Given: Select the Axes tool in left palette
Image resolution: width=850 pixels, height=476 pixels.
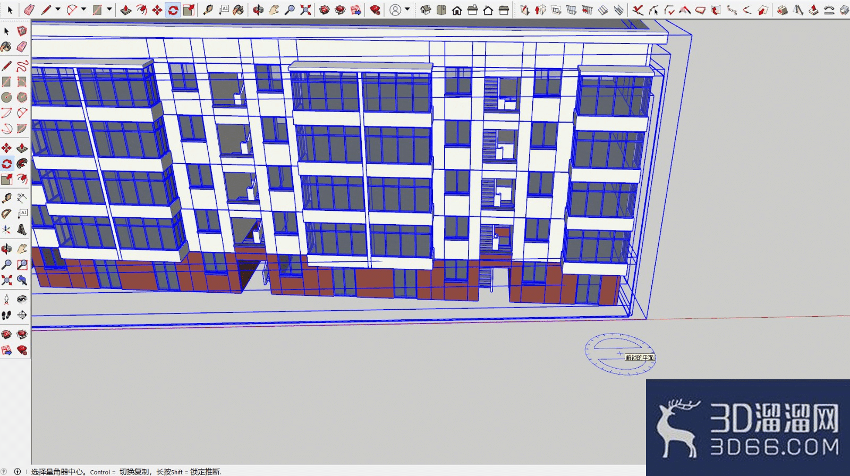Looking at the screenshot, I should (6, 229).
